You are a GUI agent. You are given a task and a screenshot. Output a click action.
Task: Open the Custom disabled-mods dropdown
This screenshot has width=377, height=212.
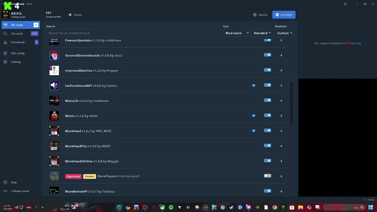(285, 33)
